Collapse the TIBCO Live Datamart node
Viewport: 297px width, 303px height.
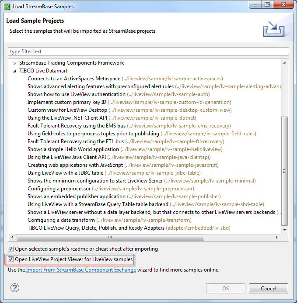tap(14, 71)
